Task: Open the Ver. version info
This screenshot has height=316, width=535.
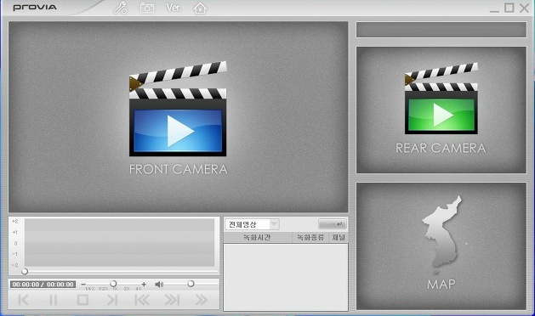Action: pyautogui.click(x=174, y=8)
